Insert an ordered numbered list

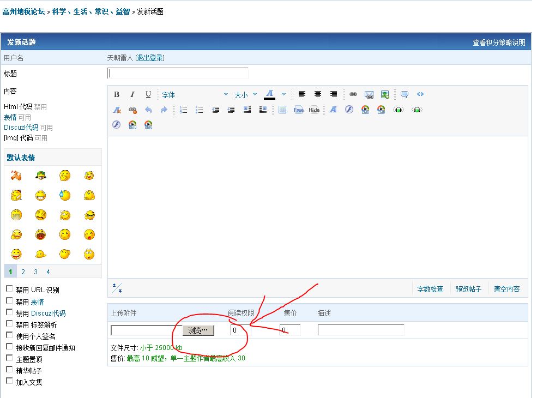pos(184,110)
